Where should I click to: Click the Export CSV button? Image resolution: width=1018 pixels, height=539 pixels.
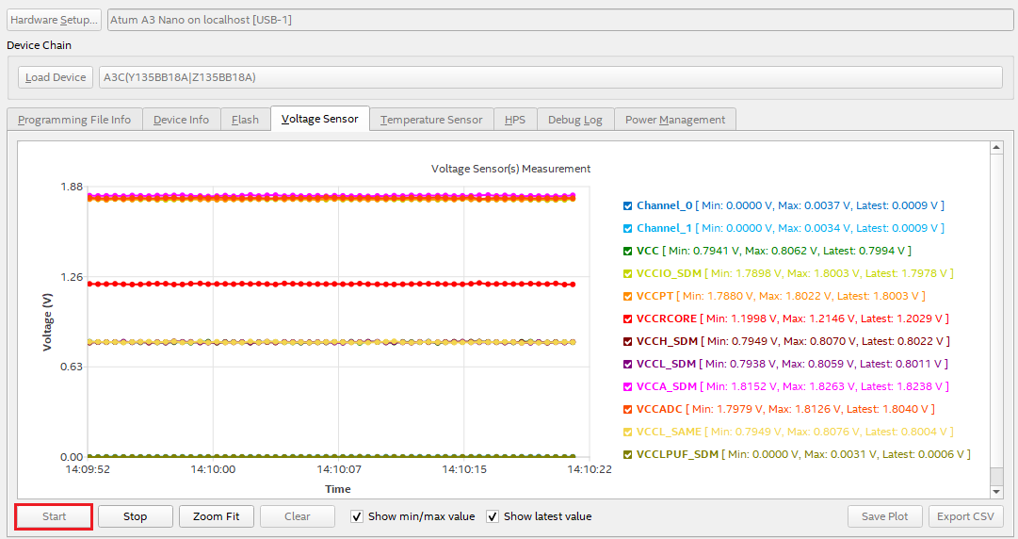[x=965, y=516]
